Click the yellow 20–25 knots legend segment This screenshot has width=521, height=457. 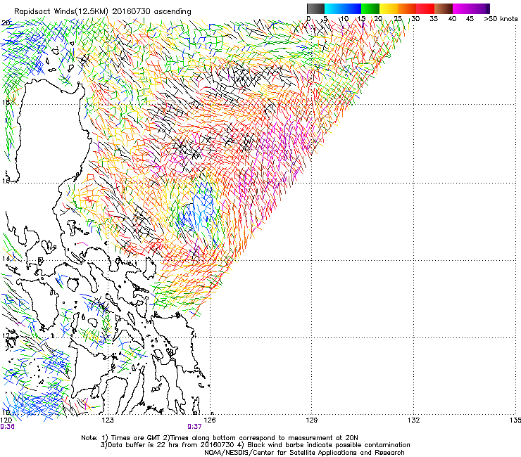(x=389, y=8)
